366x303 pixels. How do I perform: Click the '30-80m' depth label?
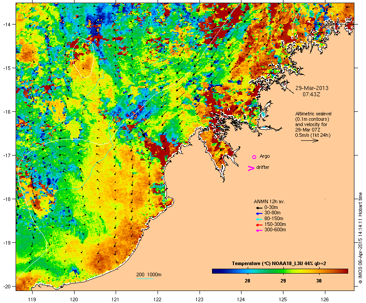(272, 213)
